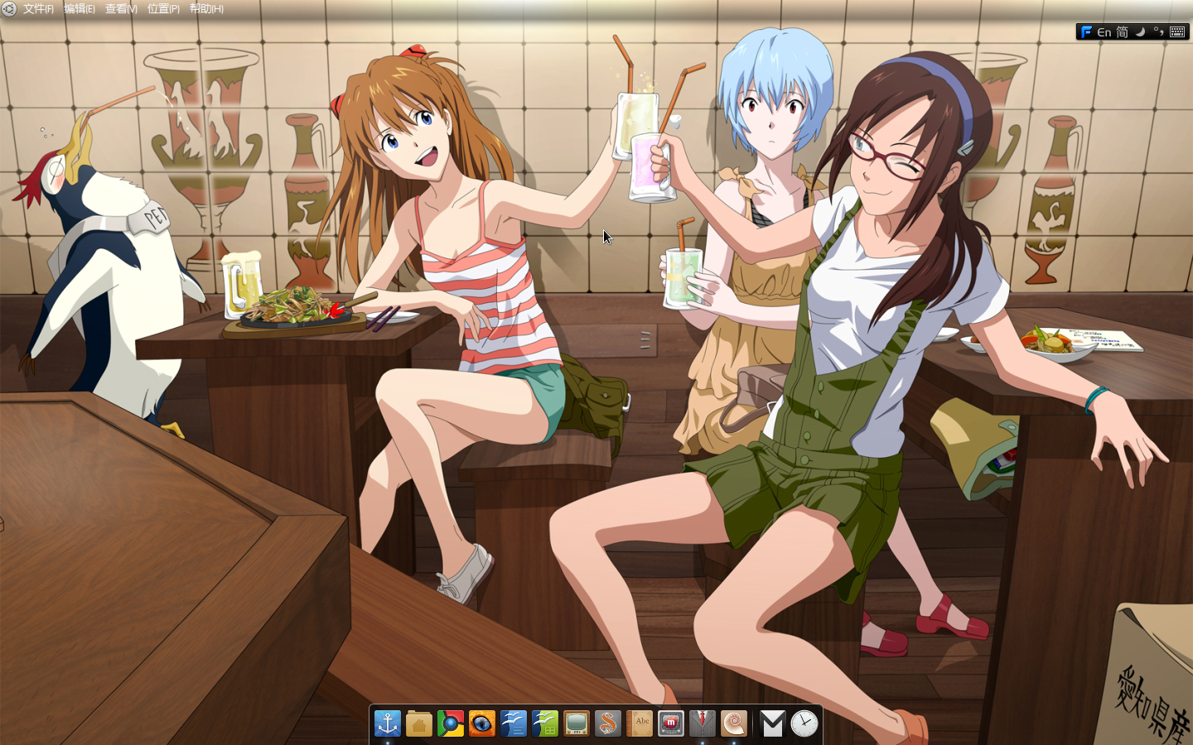Image resolution: width=1193 pixels, height=745 pixels.
Task: Open the Abc dictionary book icon
Action: pos(640,723)
